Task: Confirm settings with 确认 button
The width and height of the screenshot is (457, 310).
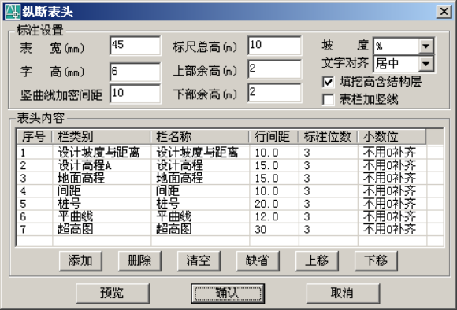Action: coord(228,293)
